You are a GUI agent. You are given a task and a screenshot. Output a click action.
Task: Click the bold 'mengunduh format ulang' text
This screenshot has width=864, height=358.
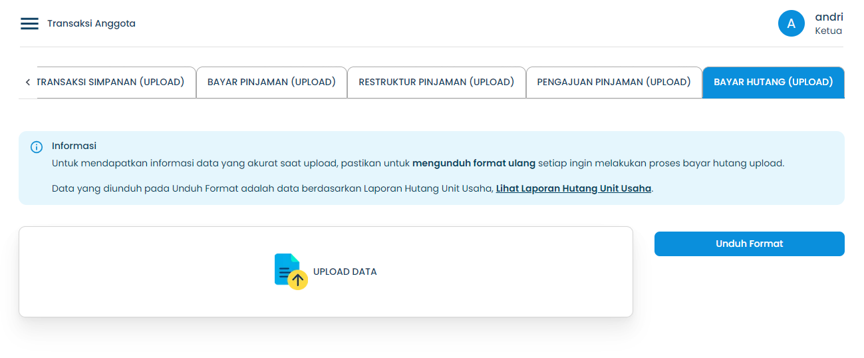[x=474, y=163]
